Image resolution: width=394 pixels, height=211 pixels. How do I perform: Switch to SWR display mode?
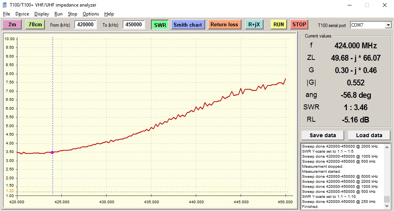(160, 25)
